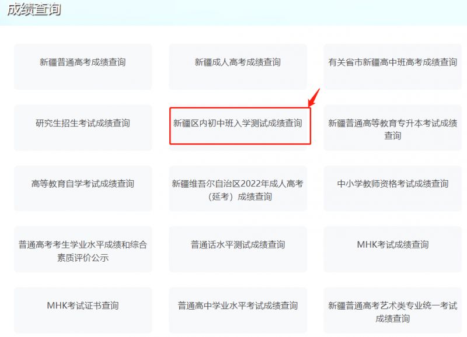467x337 pixels.
Task: Open 普通高考考生学业水平成绩和综合素质评价公示 card
Action: click(83, 250)
